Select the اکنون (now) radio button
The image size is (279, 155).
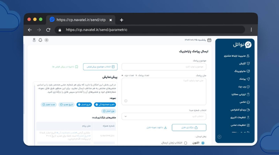pyautogui.click(x=203, y=143)
